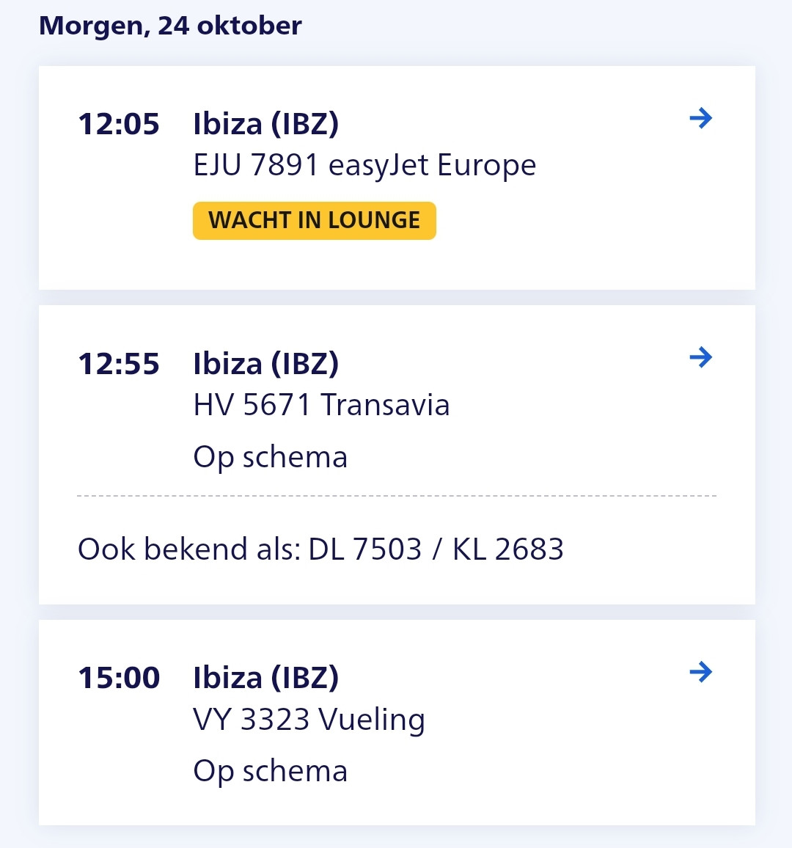Tap Ibiza (IBZ) destination in first card

pos(265,124)
